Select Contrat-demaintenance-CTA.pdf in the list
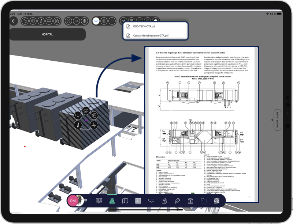The height and width of the screenshot is (224, 293). click(x=151, y=35)
